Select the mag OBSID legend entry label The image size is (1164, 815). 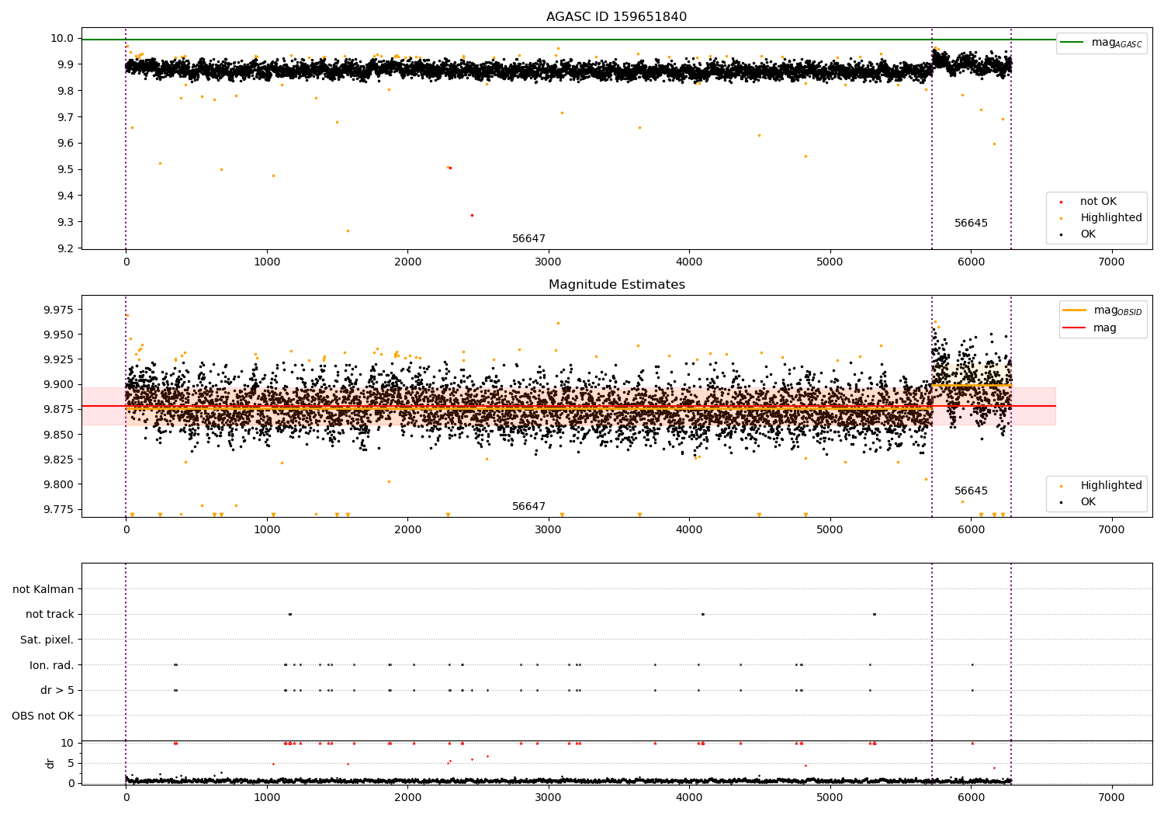(x=1117, y=310)
